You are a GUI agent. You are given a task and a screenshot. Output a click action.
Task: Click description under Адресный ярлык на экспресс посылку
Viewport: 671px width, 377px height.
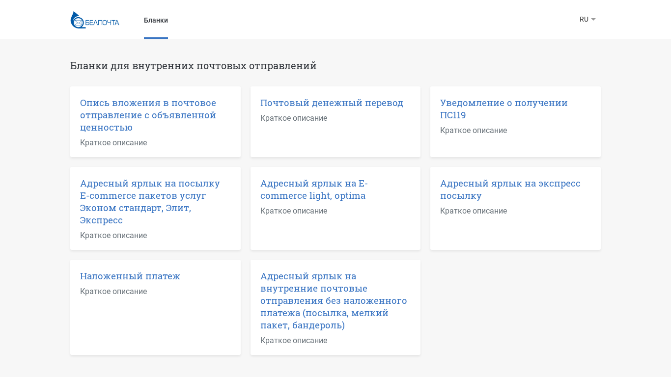474,211
